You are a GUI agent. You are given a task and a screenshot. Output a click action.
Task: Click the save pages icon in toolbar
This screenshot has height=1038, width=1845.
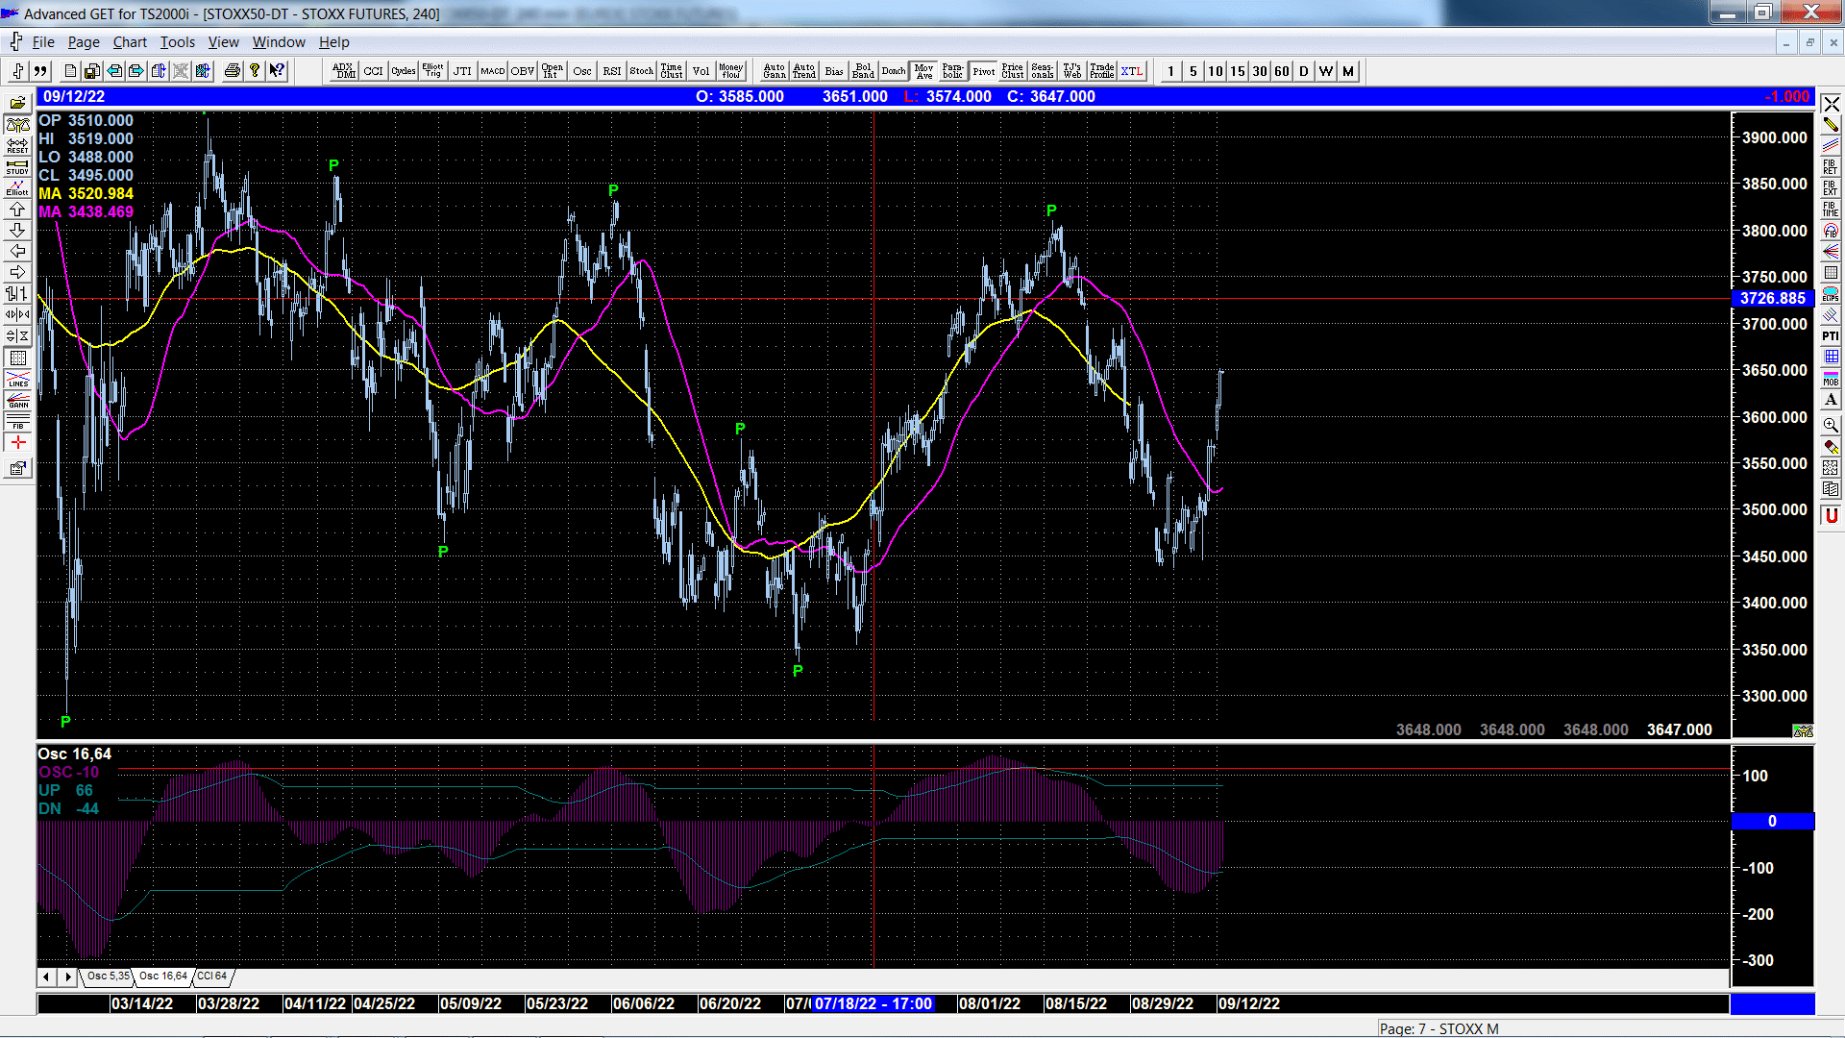coord(92,71)
